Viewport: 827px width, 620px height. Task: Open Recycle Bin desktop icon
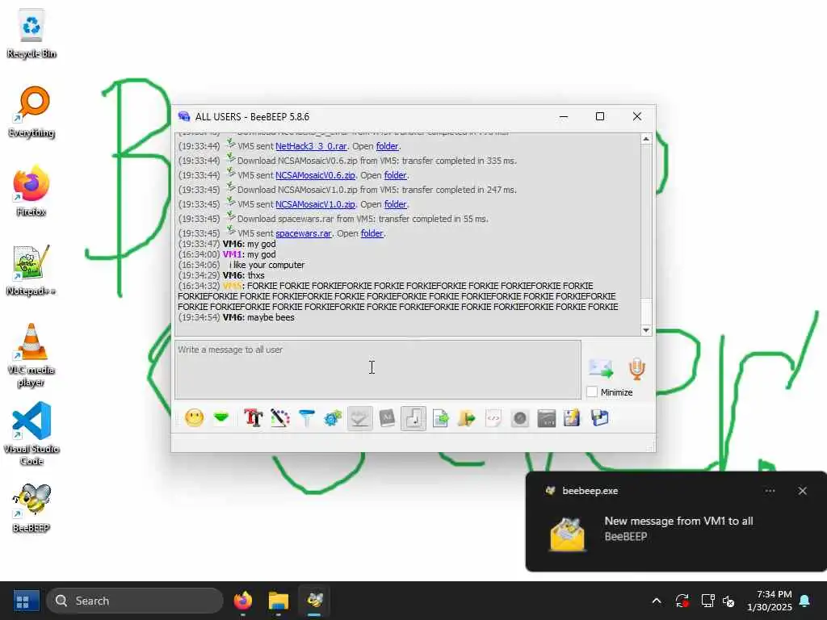(x=31, y=34)
